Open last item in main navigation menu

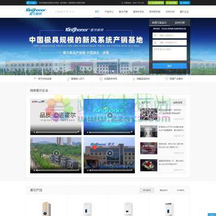184,12
